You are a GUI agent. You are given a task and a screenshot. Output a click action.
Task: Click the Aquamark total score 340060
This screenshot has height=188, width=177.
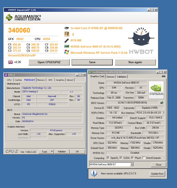pyautogui.click(x=19, y=30)
